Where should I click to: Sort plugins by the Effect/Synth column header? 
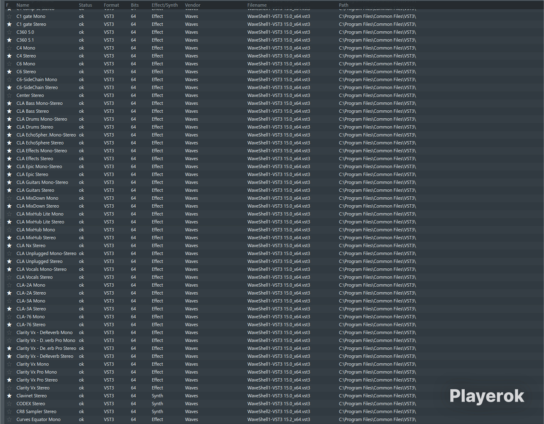click(x=165, y=5)
